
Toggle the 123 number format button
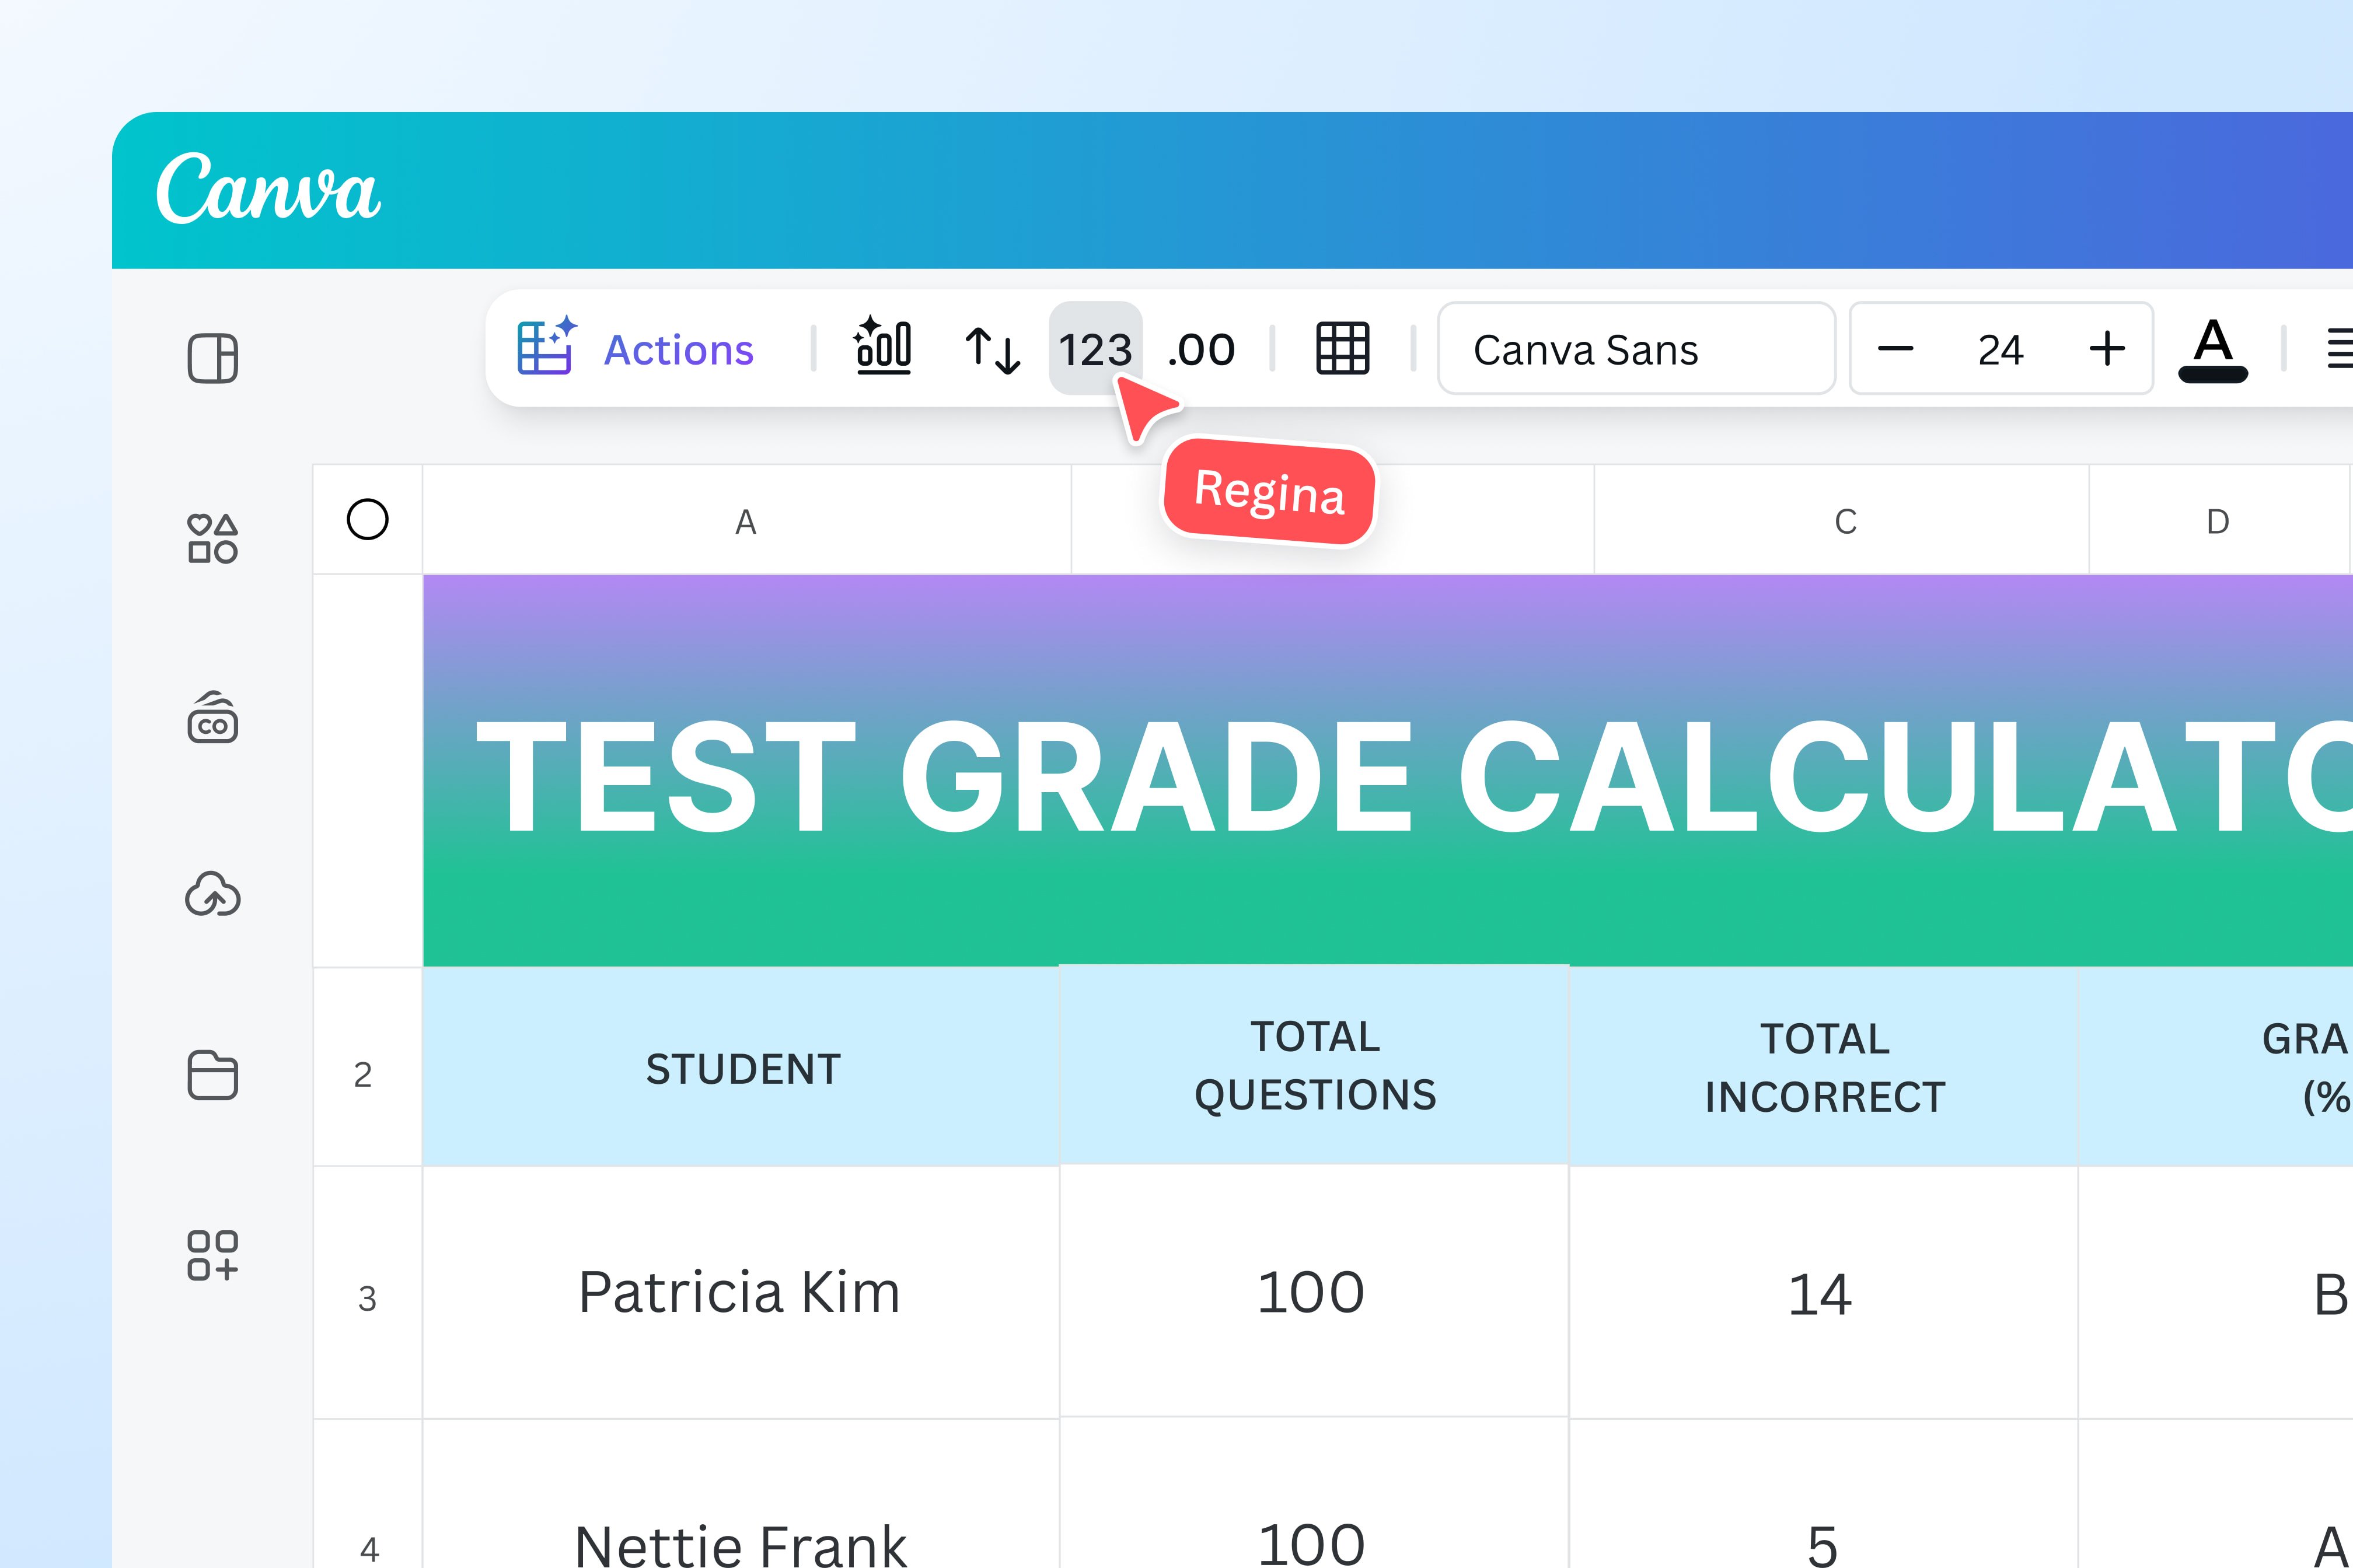tap(1094, 349)
